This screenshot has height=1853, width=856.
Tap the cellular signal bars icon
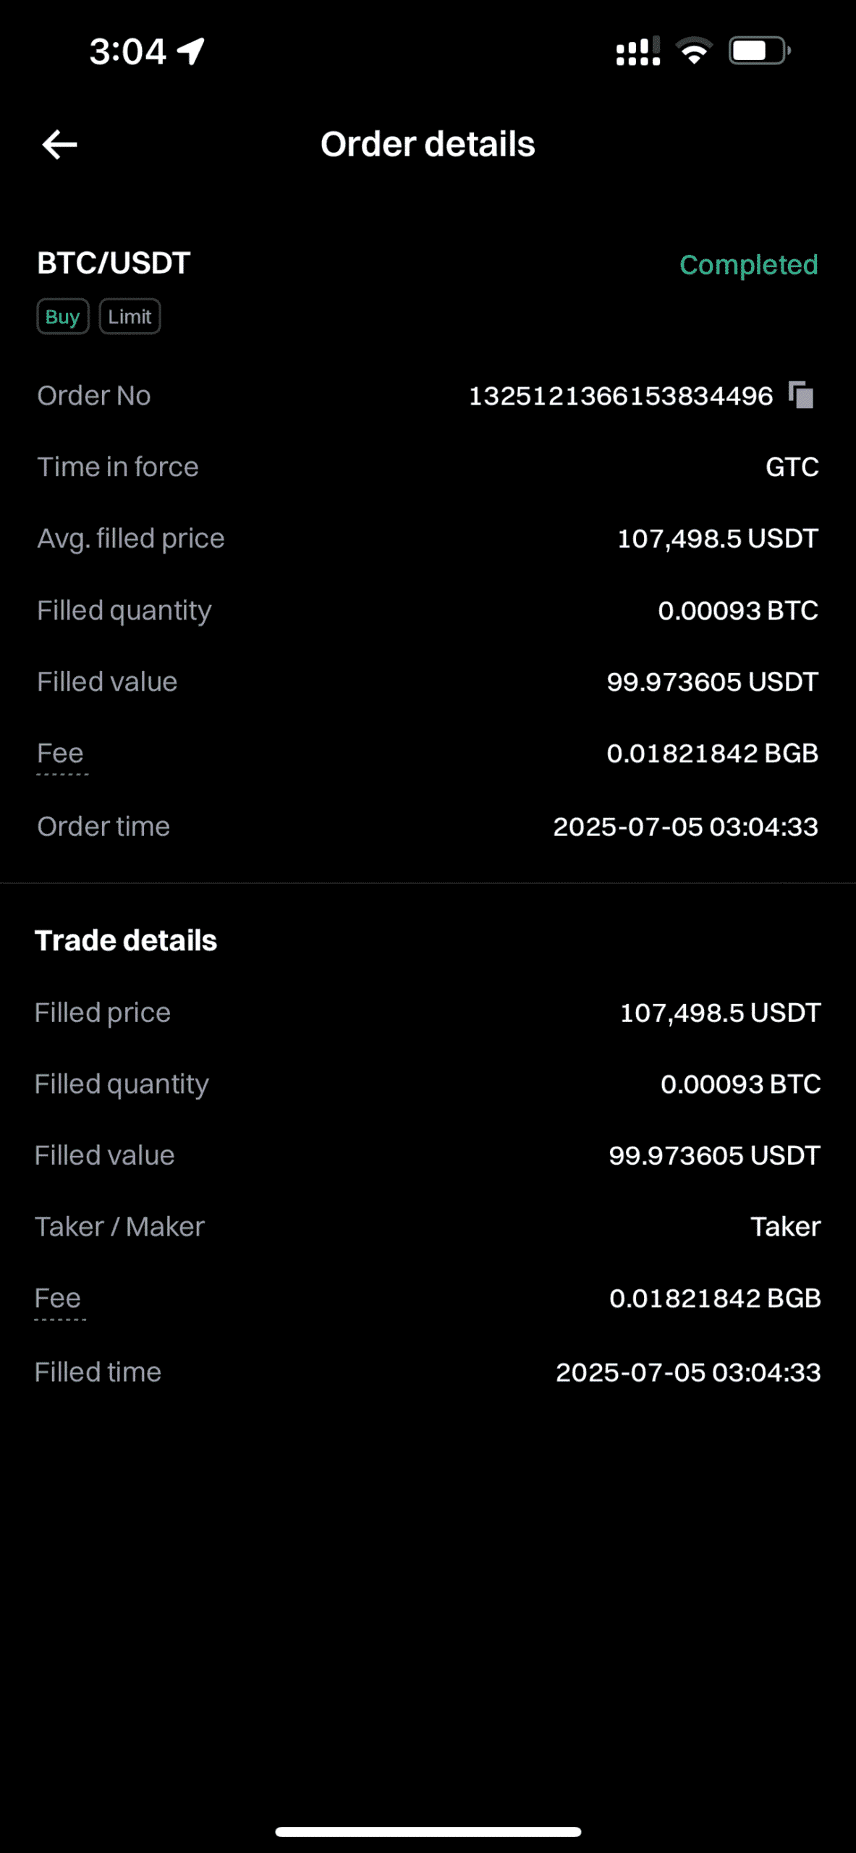point(637,51)
